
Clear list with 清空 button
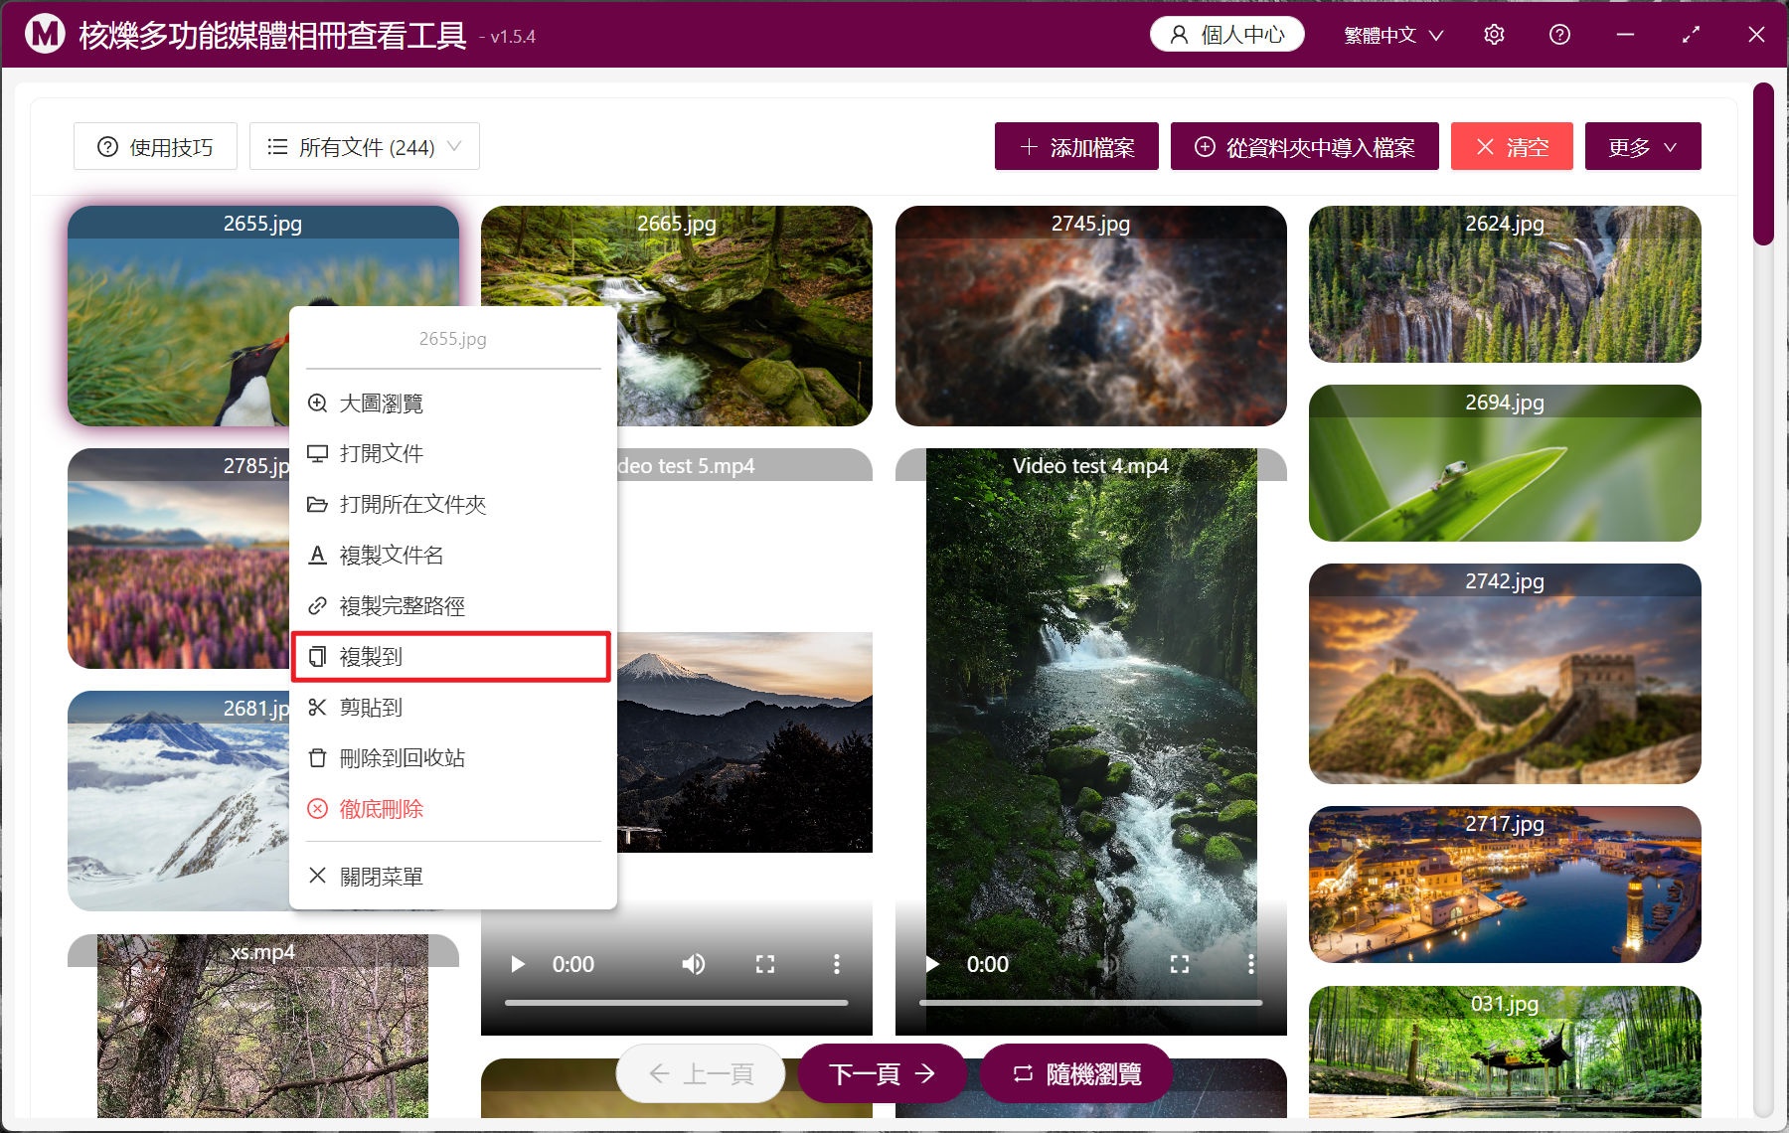[x=1512, y=147]
